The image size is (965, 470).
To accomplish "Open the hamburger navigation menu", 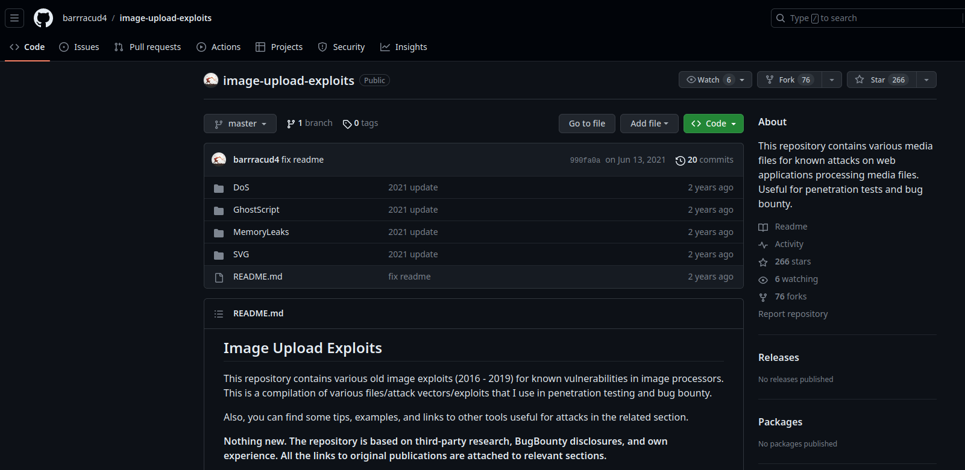I will (14, 18).
